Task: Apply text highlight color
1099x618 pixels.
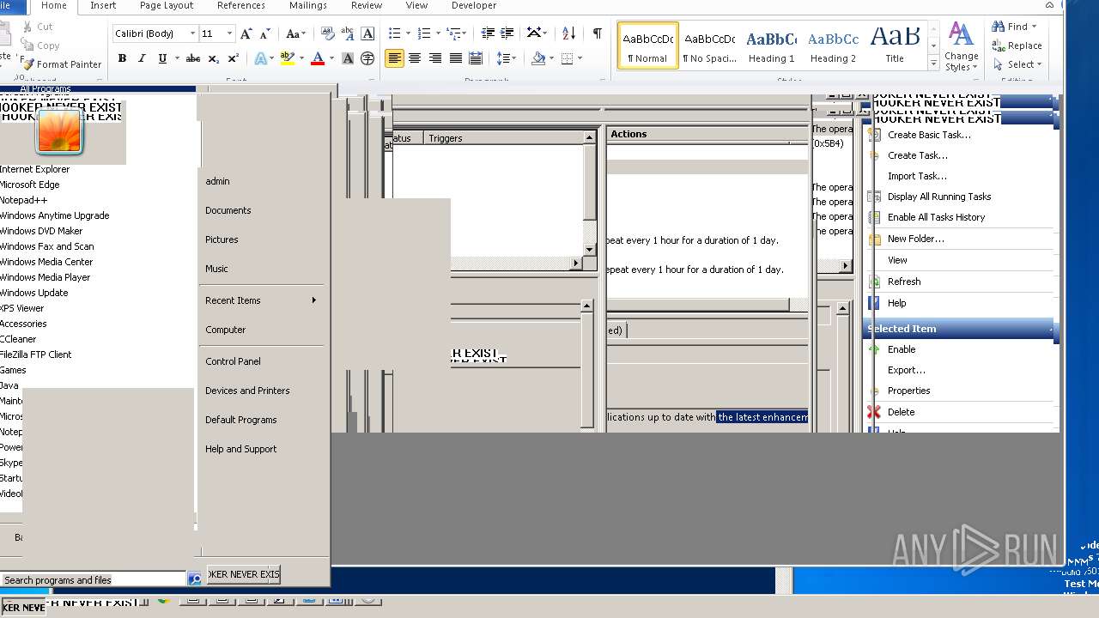Action: pyautogui.click(x=287, y=58)
